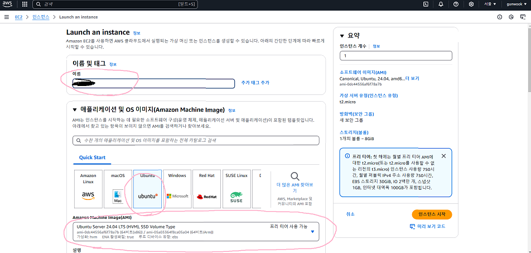This screenshot has height=253, width=531.
Task: Select the Ubuntu AMI tile
Action: click(x=147, y=189)
